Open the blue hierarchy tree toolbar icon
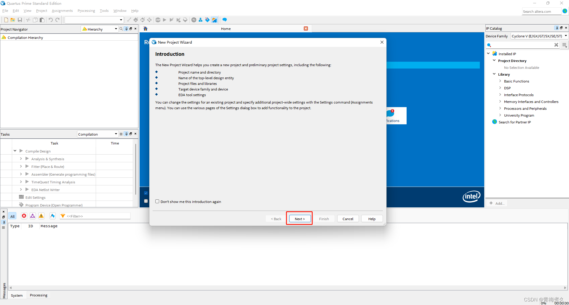569x305 pixels. 201,20
